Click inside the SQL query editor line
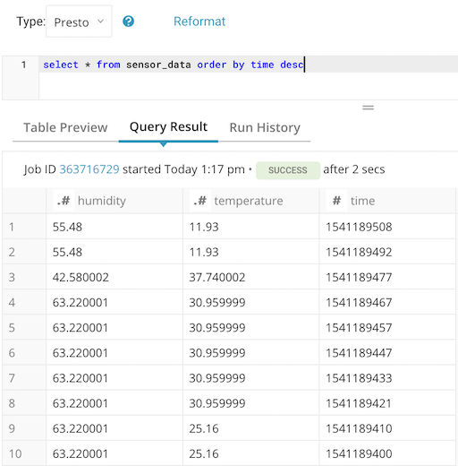Image resolution: width=458 pixels, height=466 pixels. pos(249,65)
